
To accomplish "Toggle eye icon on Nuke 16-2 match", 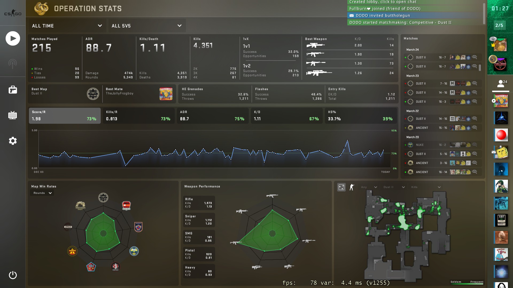I will [x=475, y=145].
